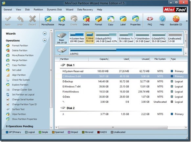Sort by Capacity column header

[99, 59]
